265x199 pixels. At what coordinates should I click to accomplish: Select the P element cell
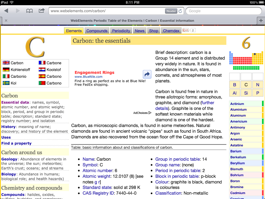[257, 93]
